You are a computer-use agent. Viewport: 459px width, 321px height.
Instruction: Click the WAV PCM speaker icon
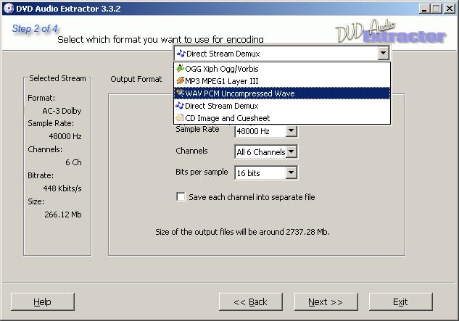[x=180, y=93]
